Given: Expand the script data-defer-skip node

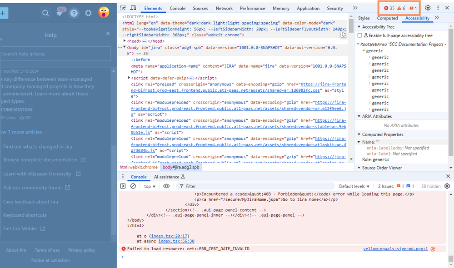Looking at the screenshot, I should coord(129,78).
